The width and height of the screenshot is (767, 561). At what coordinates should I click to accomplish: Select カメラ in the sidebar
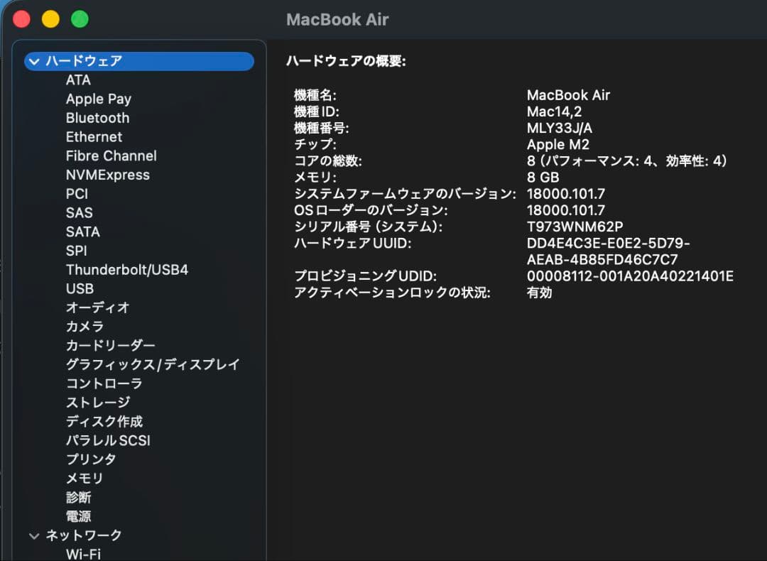85,327
